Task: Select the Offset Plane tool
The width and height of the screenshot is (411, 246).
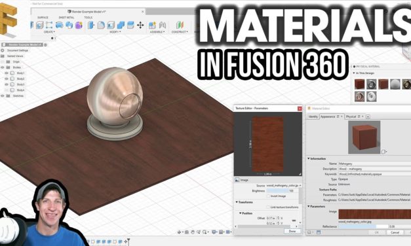Action: (180, 25)
